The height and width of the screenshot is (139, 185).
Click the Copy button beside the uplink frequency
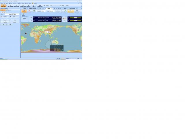click(64, 21)
